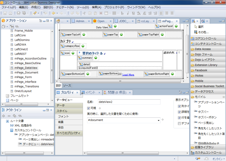Expand the Social Business Toolkit drawer
The height and width of the screenshot is (161, 226).
pos(208,86)
